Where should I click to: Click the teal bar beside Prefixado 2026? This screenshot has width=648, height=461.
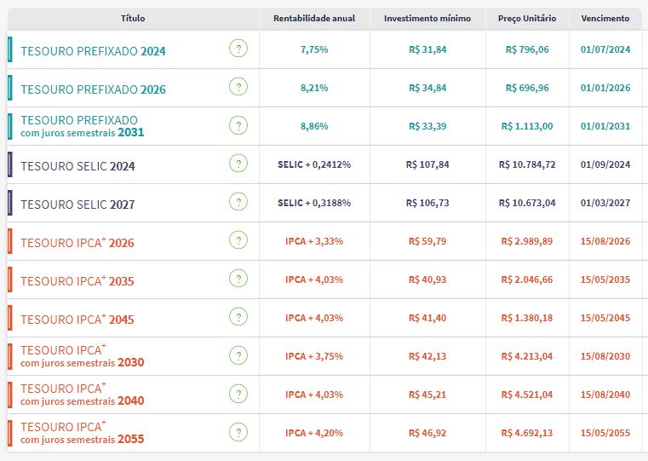[9, 89]
